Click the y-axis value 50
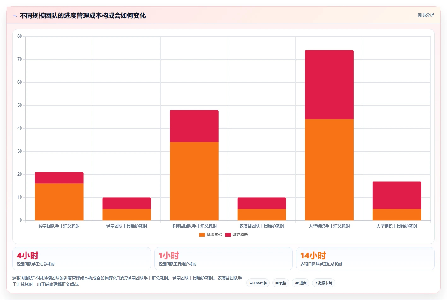Screen dimensions: 447x300 click(x=20, y=105)
